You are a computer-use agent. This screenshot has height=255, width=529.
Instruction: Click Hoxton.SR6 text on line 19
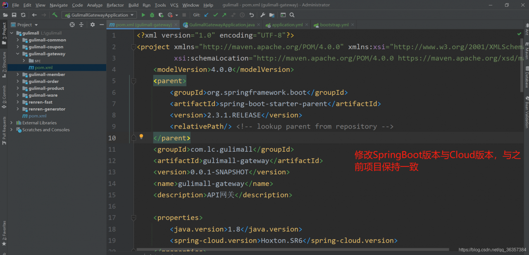(x=281, y=241)
